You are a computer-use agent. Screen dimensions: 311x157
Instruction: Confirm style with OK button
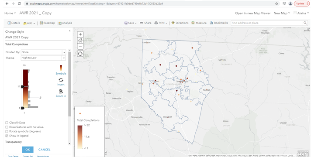(x=28, y=150)
